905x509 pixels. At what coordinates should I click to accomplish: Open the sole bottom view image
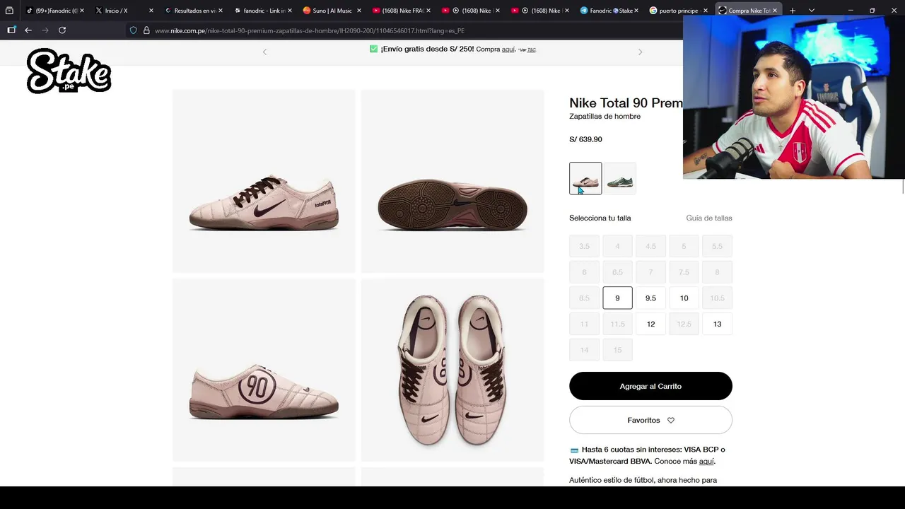click(x=452, y=181)
